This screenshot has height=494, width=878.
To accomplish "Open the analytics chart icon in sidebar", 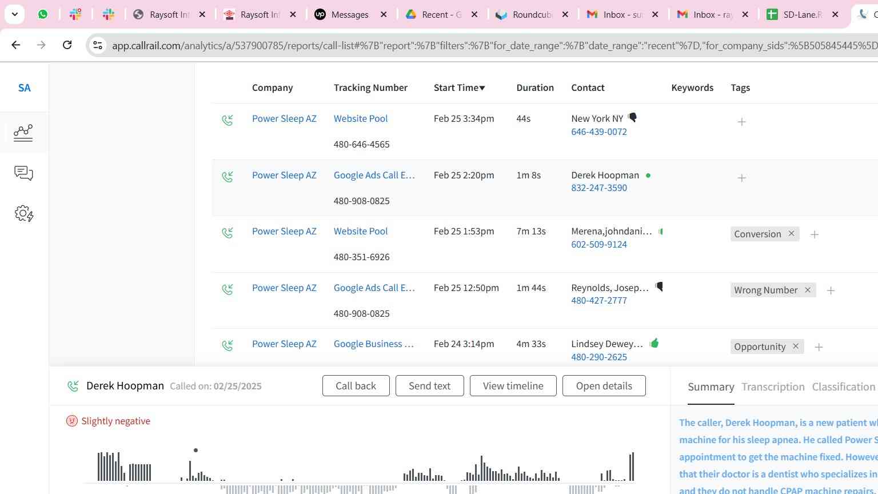I will pyautogui.click(x=23, y=133).
